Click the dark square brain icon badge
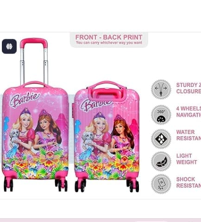Viewport: 201px width, 222px height. 9,46
